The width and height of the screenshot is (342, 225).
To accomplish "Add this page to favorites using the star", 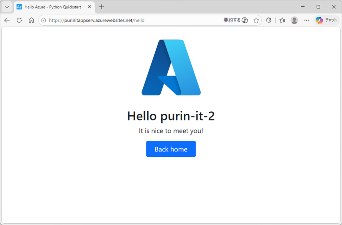I will [x=256, y=20].
